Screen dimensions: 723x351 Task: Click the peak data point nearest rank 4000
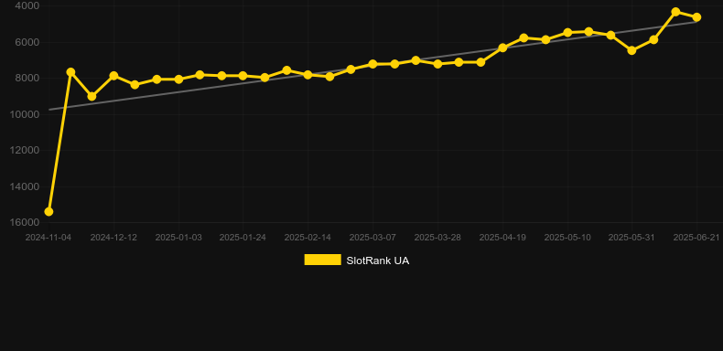675,12
